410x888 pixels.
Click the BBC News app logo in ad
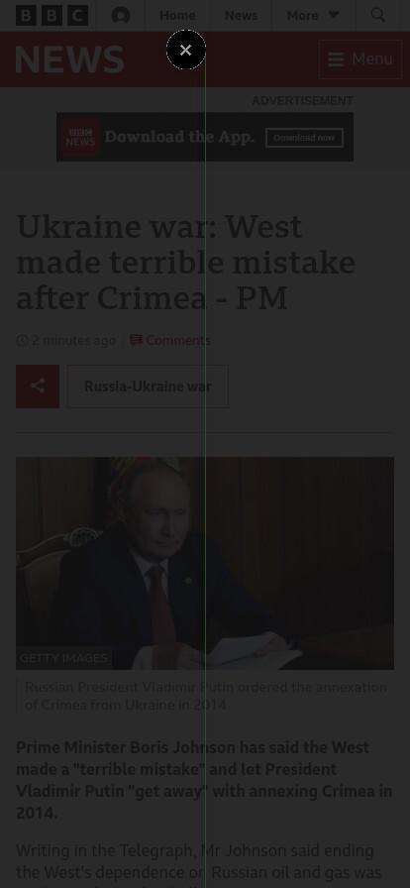coord(80,137)
